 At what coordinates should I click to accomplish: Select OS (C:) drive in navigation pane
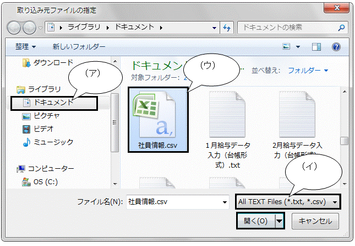coord(40,182)
